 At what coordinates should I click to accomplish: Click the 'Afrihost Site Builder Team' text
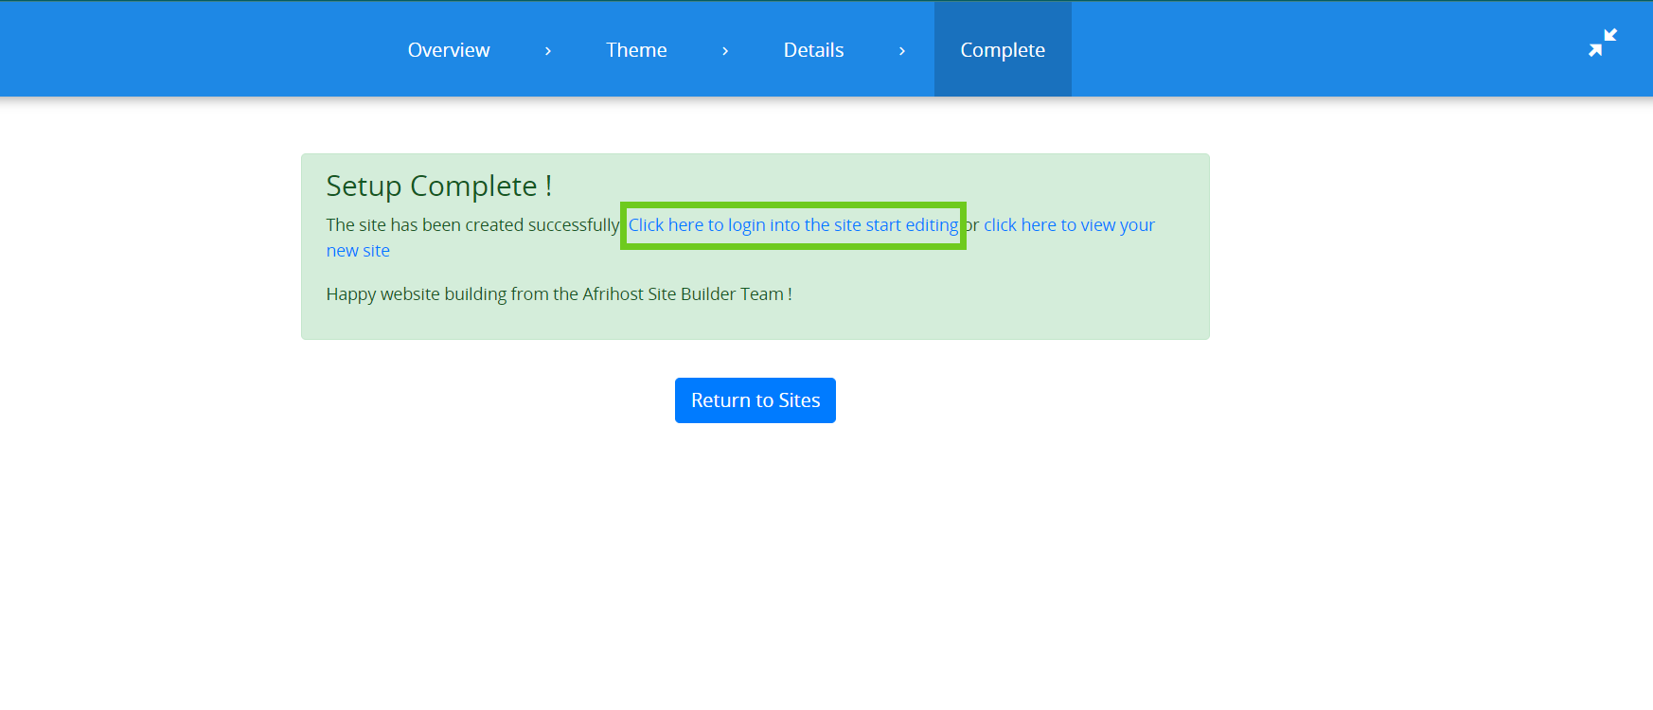point(682,294)
